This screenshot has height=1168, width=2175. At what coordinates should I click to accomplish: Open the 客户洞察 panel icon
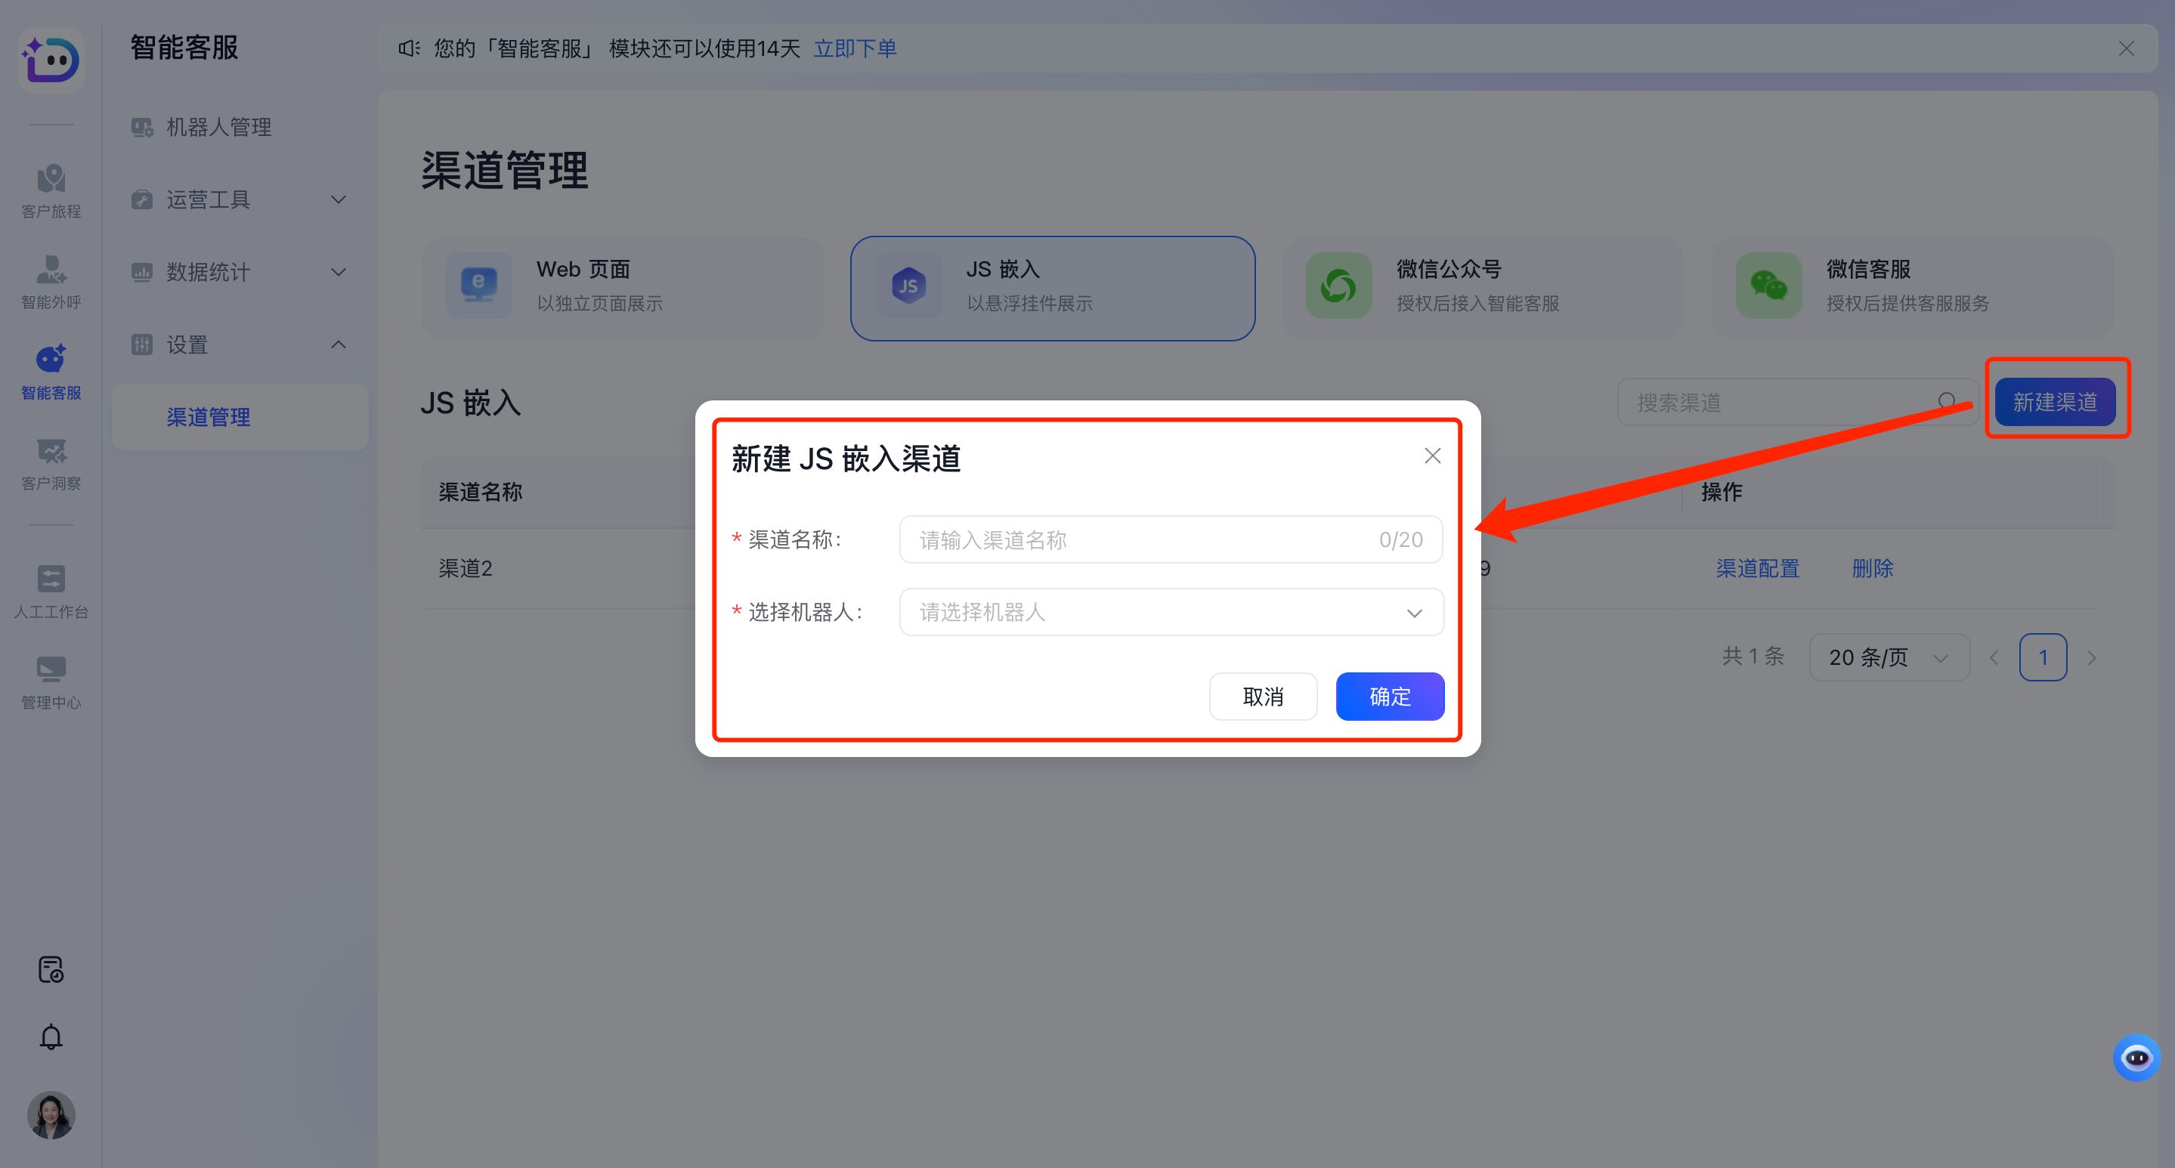[x=51, y=461]
